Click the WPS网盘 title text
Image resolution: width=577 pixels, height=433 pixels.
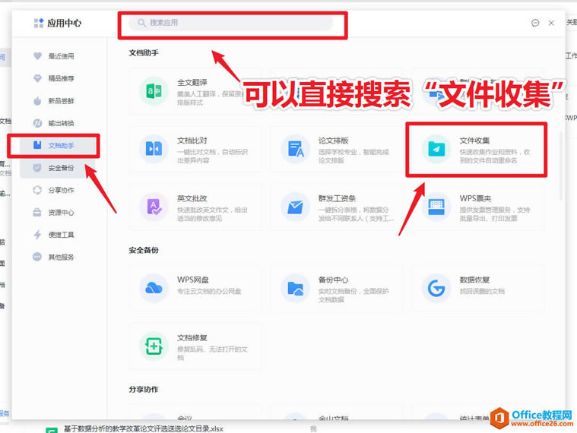click(193, 280)
